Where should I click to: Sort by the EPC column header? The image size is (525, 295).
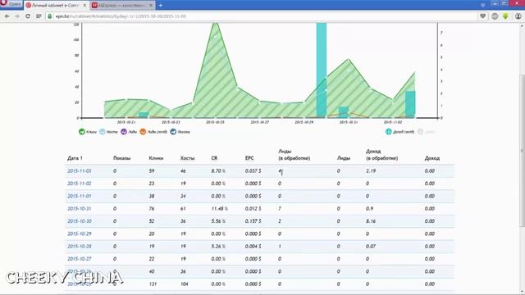pyautogui.click(x=249, y=158)
